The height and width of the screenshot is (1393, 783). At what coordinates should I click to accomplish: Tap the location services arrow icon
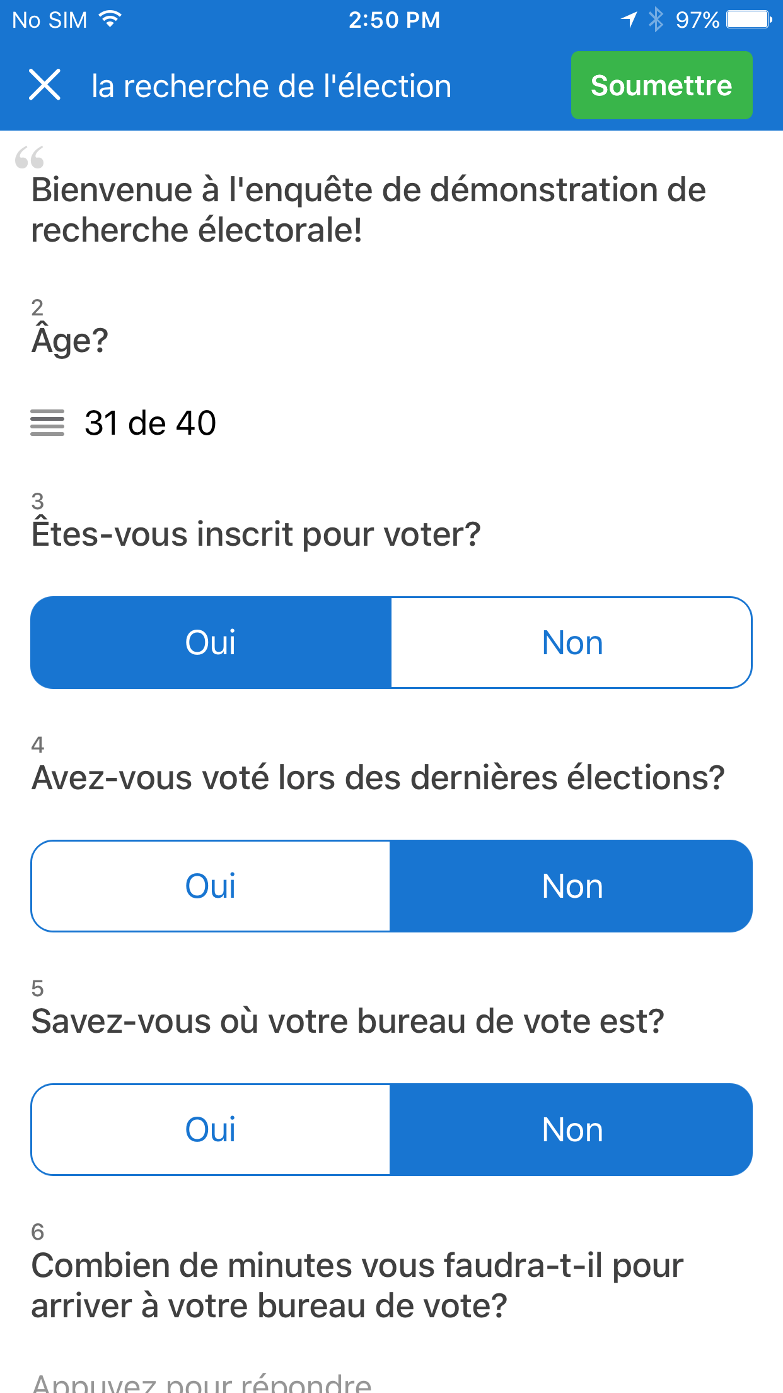(x=629, y=20)
